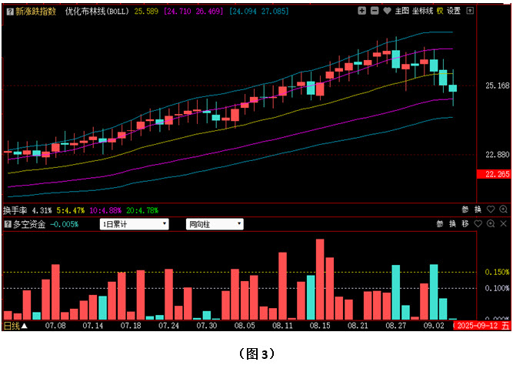The width and height of the screenshot is (513, 372).
Task: Click the tallest red bar in 多空资金 chart
Action: pos(320,280)
